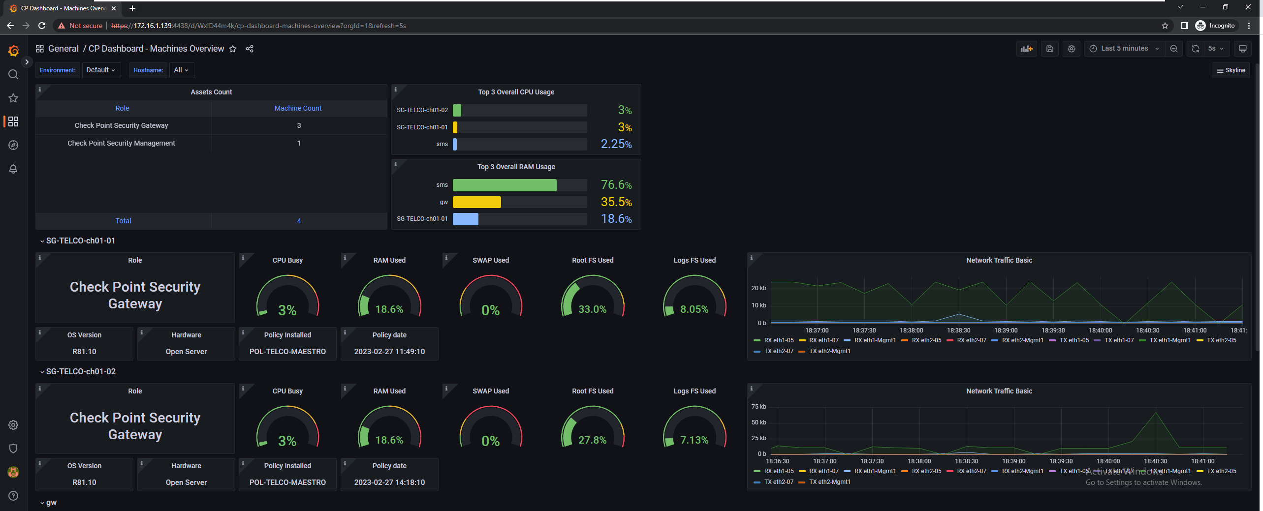Open the Help question mark icon
Viewport: 1263px width, 511px height.
[13, 496]
